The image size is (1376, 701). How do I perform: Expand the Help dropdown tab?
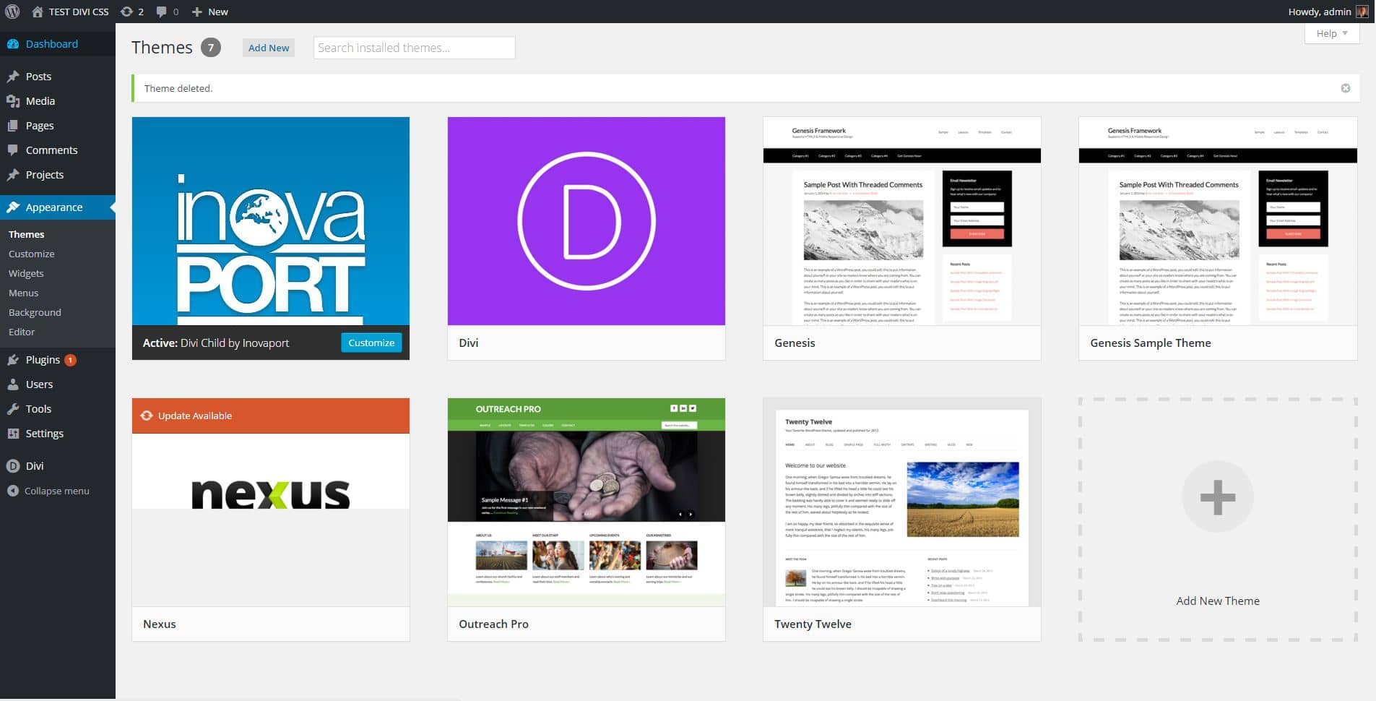1332,33
